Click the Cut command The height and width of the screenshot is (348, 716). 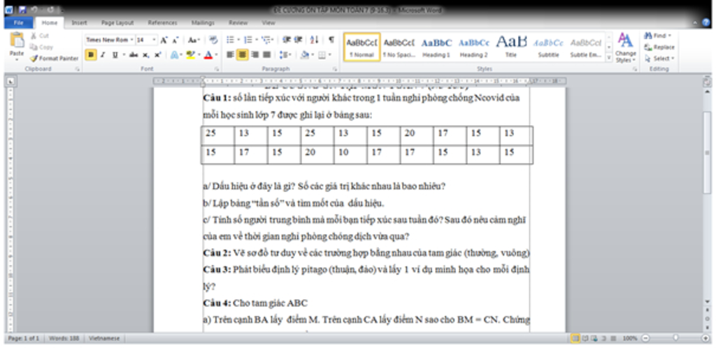coord(39,36)
